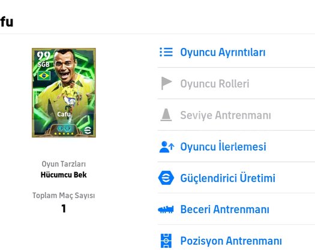Viewport: 315px width, 252px height.
Task: Click the Cafu player card thumbnail
Action: pos(64,92)
